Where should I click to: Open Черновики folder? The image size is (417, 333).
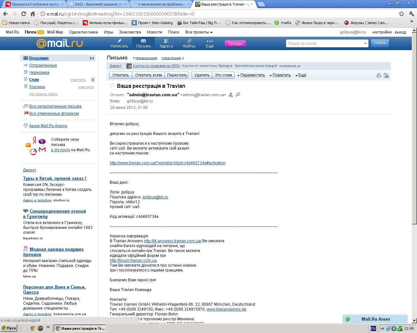click(39, 73)
